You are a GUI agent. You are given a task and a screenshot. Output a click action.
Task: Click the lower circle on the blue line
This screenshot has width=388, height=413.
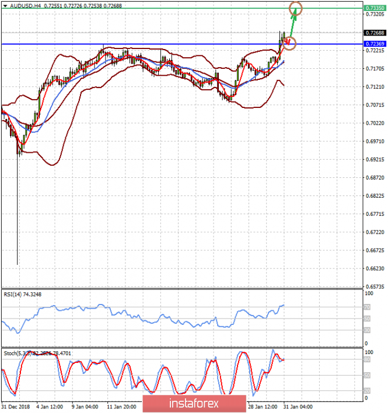[289, 43]
